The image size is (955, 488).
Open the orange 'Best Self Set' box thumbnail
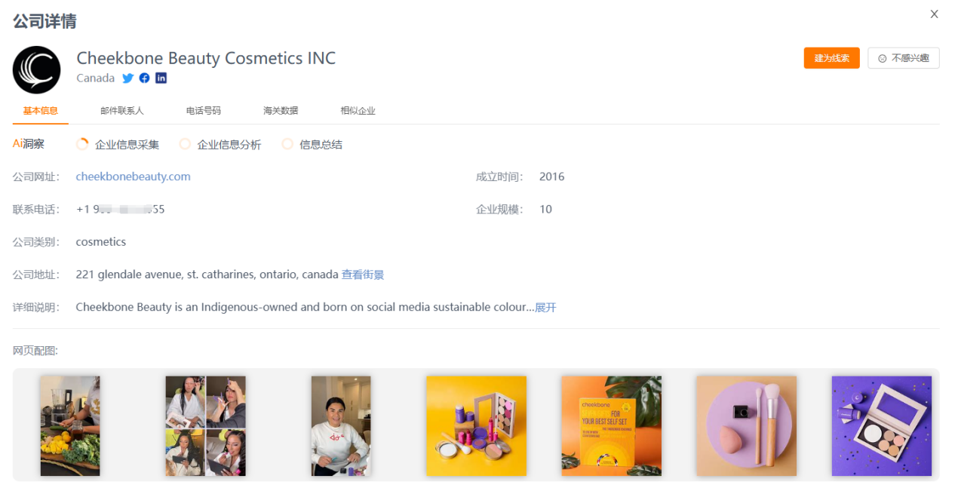tap(611, 426)
